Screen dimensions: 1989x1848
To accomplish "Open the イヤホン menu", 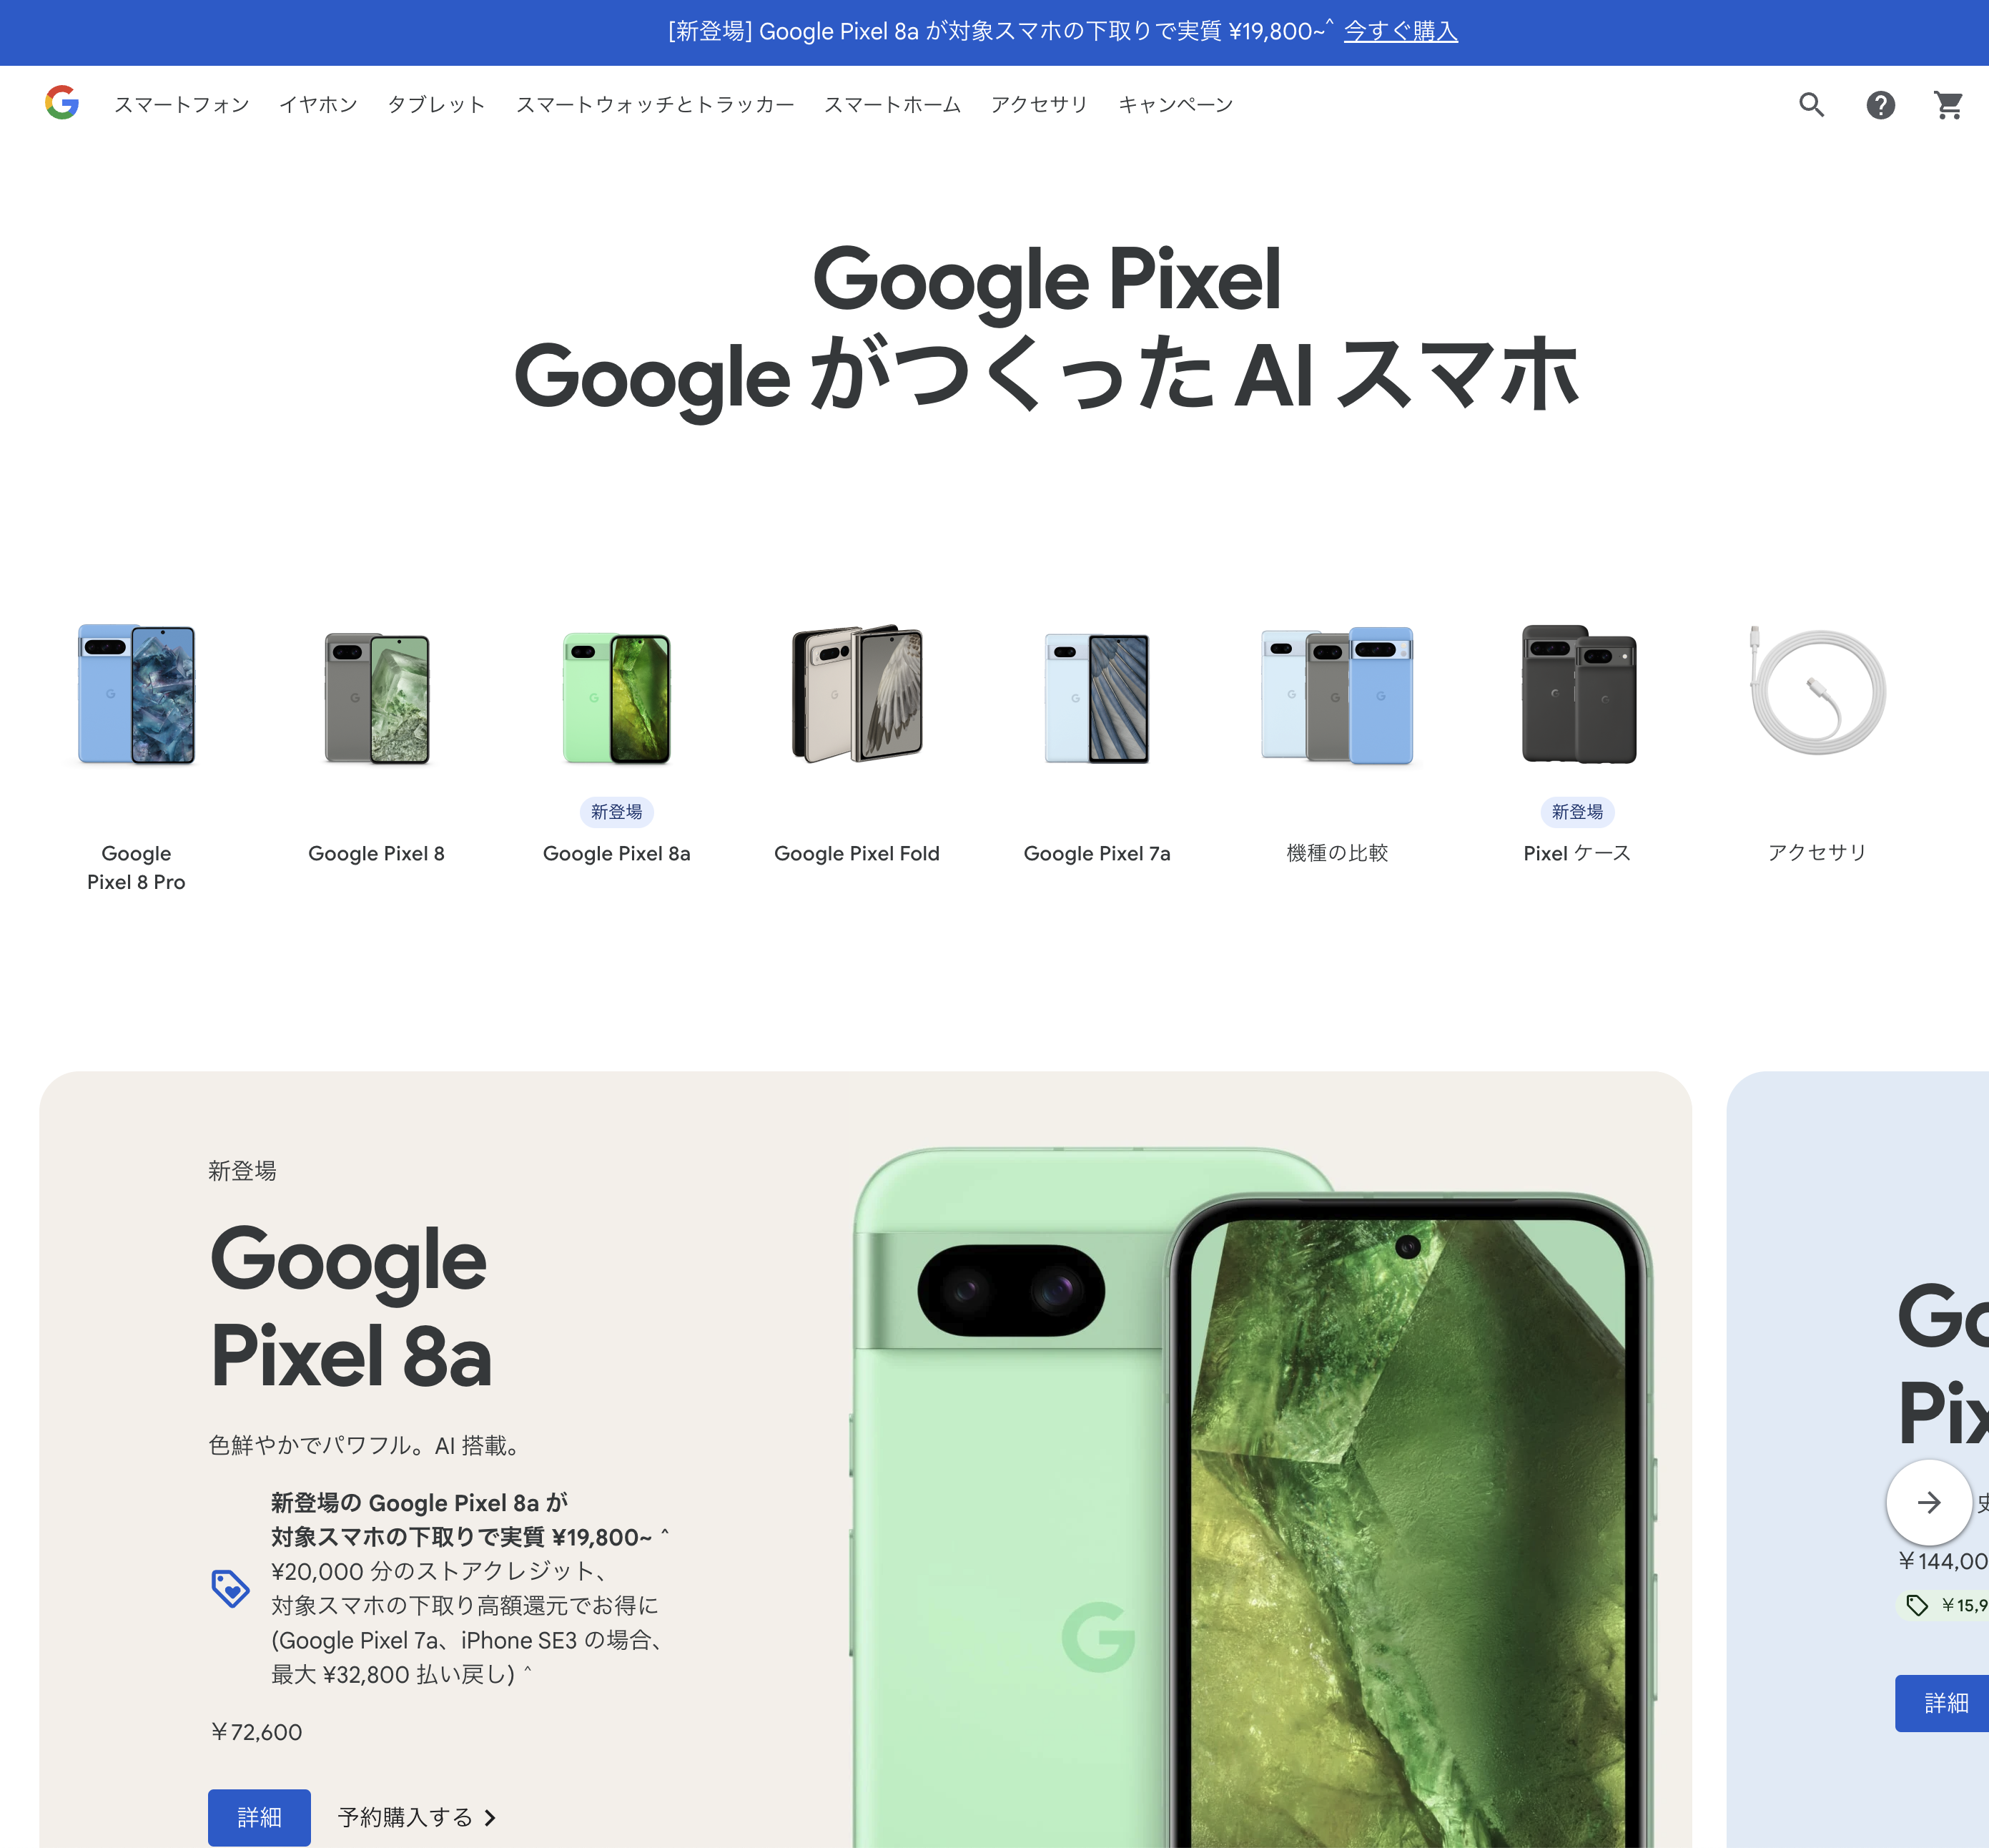I will tap(318, 105).
